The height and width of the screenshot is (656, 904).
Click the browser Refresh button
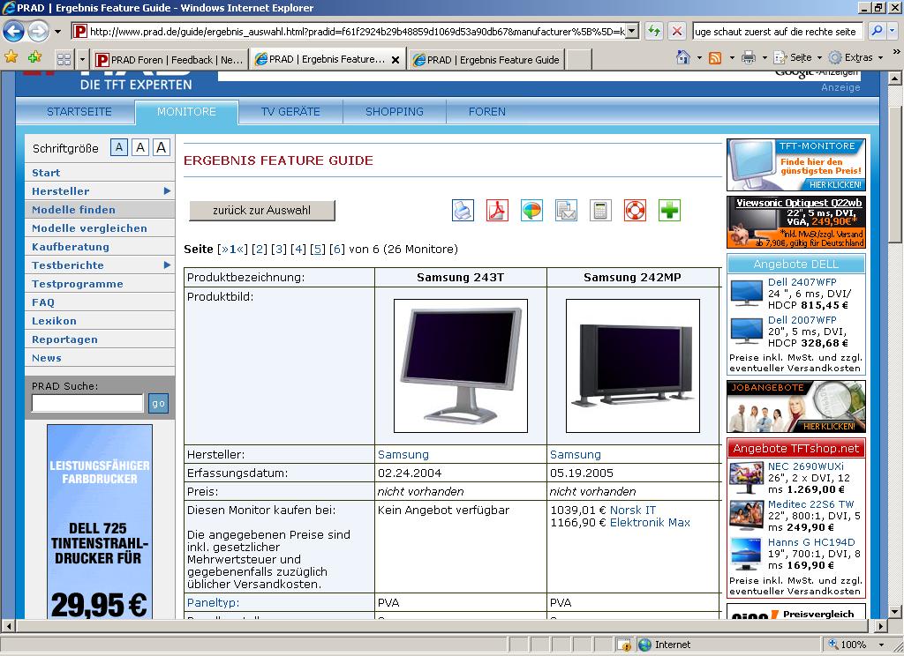click(653, 31)
